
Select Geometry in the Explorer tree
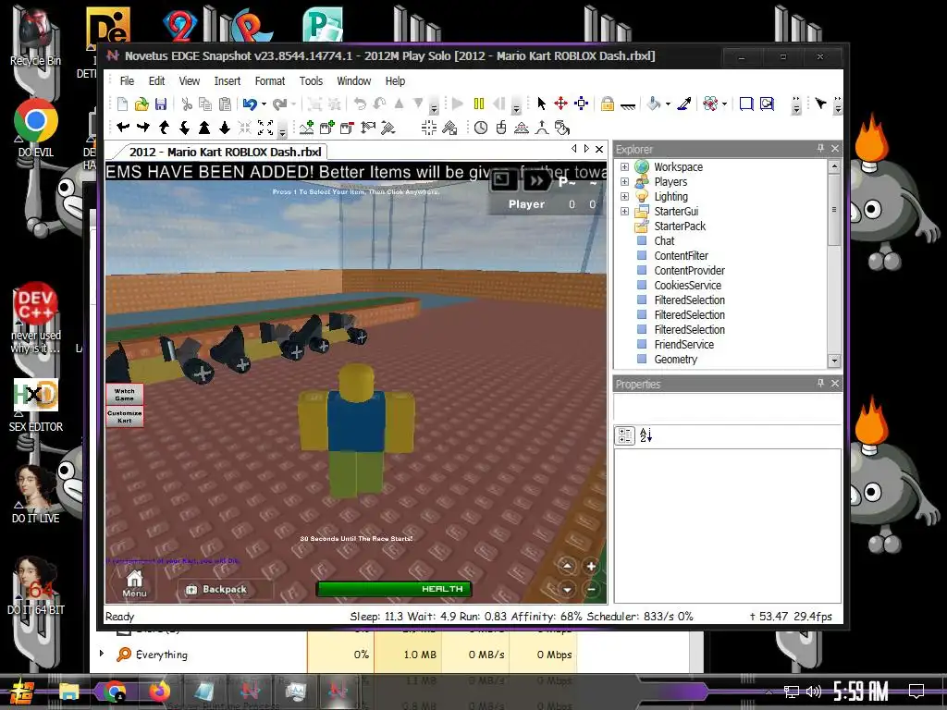point(675,360)
